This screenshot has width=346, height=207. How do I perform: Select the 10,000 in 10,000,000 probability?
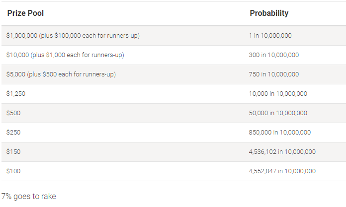[x=278, y=94]
